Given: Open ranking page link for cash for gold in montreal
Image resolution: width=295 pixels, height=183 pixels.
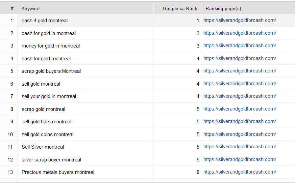Looking at the screenshot, I should (240, 33).
